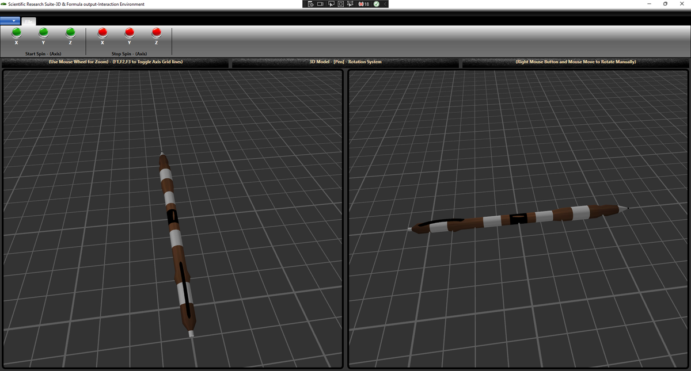691x371 pixels.
Task: Select the region capture icon in the recording toolbar
Action: coord(340,4)
